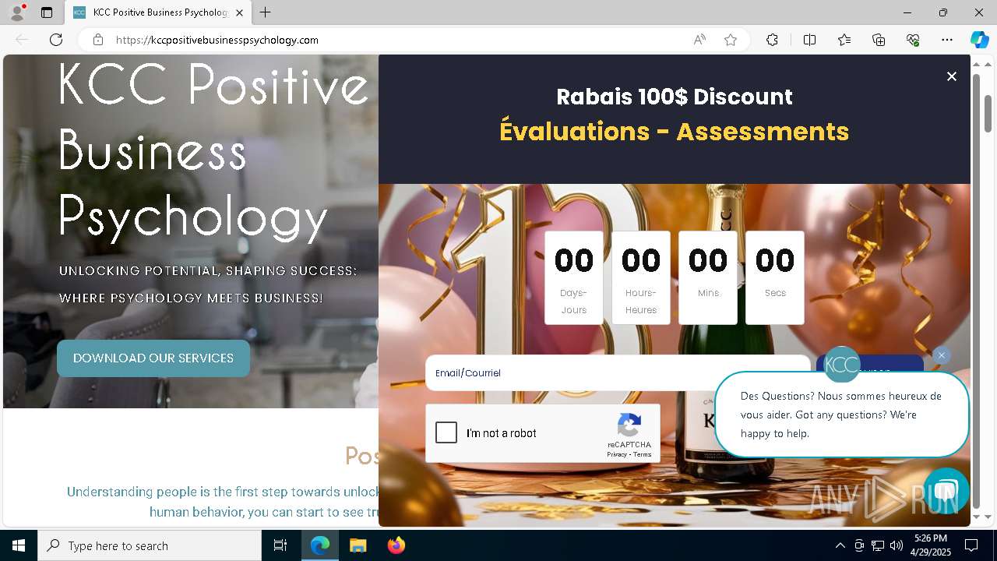
Task: Add this page to favorites
Action: click(731, 40)
